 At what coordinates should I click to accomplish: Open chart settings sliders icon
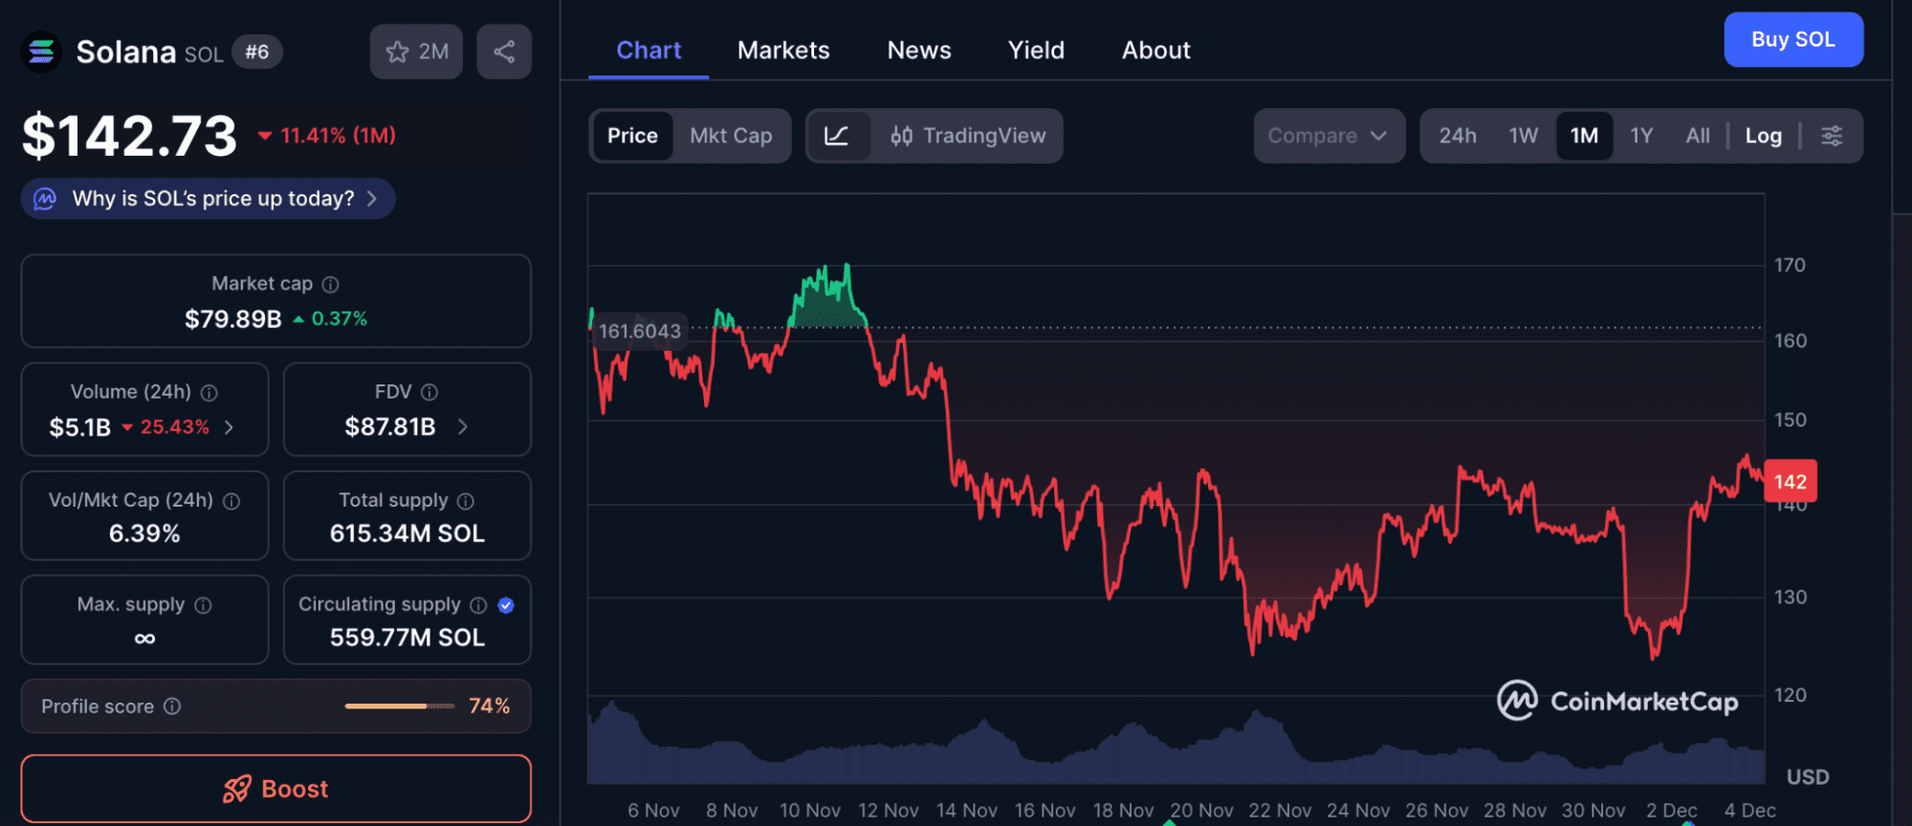click(x=1832, y=136)
